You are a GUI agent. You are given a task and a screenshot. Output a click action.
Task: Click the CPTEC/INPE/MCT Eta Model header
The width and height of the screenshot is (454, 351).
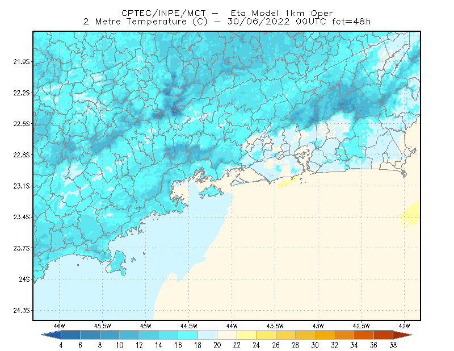click(226, 13)
